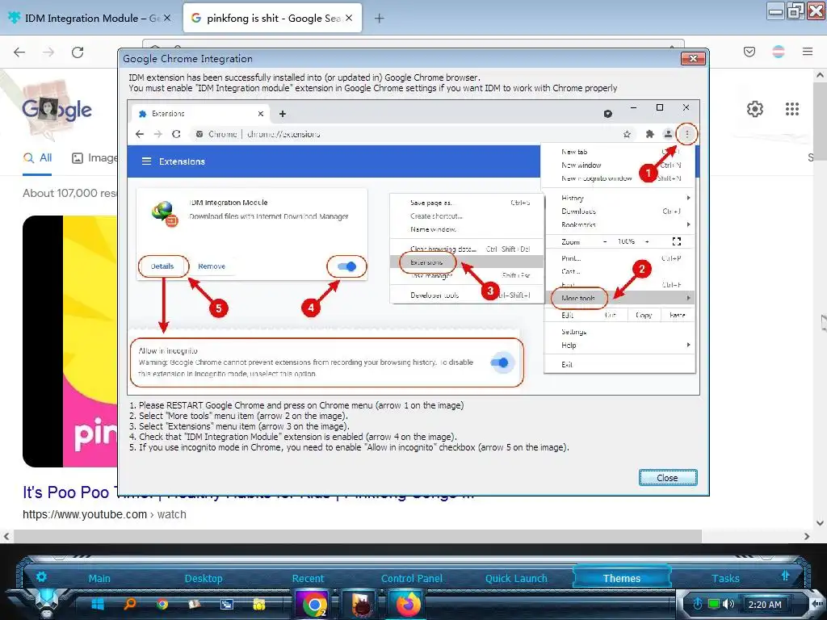Click the Help submenu arrow in illustration
This screenshot has width=827, height=620.
pos(688,345)
